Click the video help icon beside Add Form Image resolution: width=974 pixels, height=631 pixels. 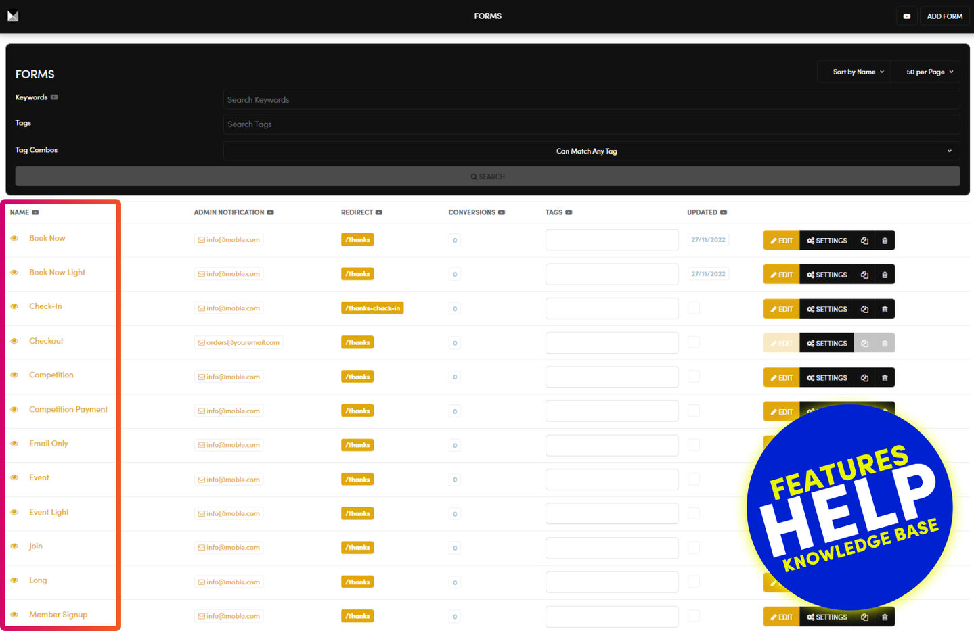[906, 16]
